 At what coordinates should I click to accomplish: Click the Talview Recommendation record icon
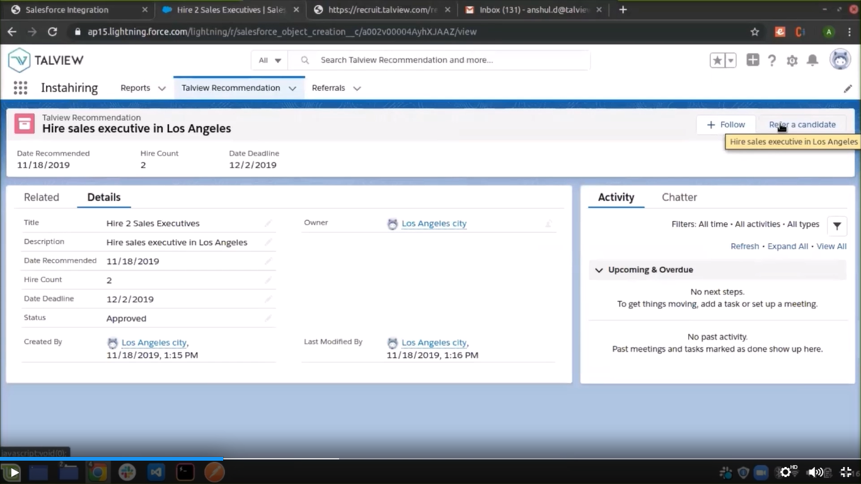click(x=25, y=124)
